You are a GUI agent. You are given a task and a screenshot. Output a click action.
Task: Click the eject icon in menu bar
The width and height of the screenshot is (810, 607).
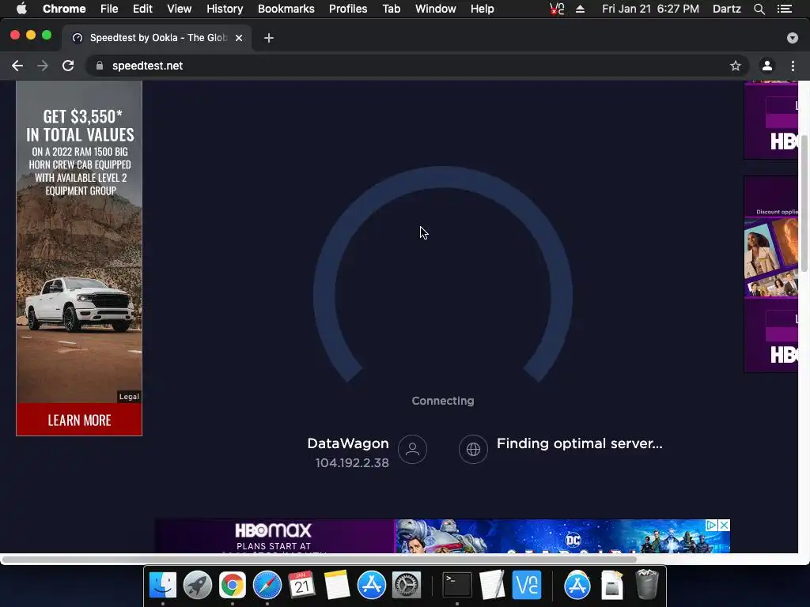coord(580,9)
